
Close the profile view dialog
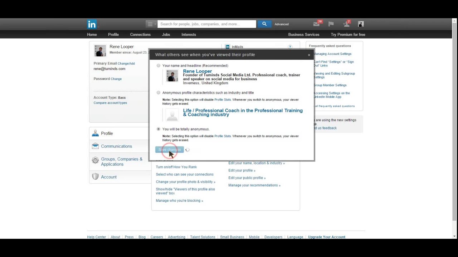[309, 55]
